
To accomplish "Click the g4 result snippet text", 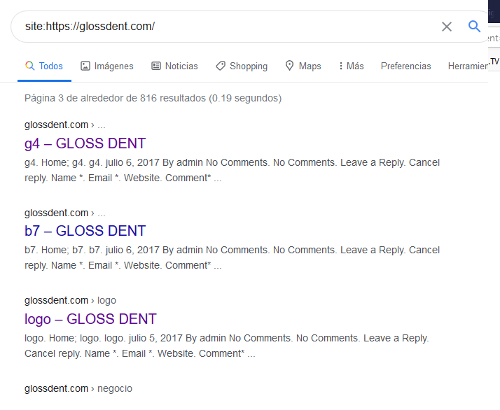I will coord(232,170).
